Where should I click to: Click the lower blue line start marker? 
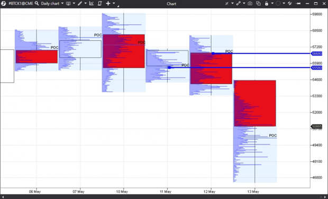(169, 68)
